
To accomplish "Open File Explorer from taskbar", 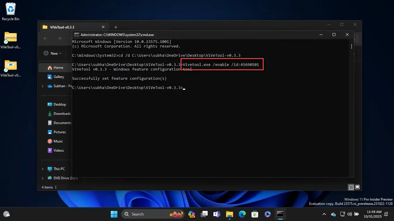I will [229, 214].
